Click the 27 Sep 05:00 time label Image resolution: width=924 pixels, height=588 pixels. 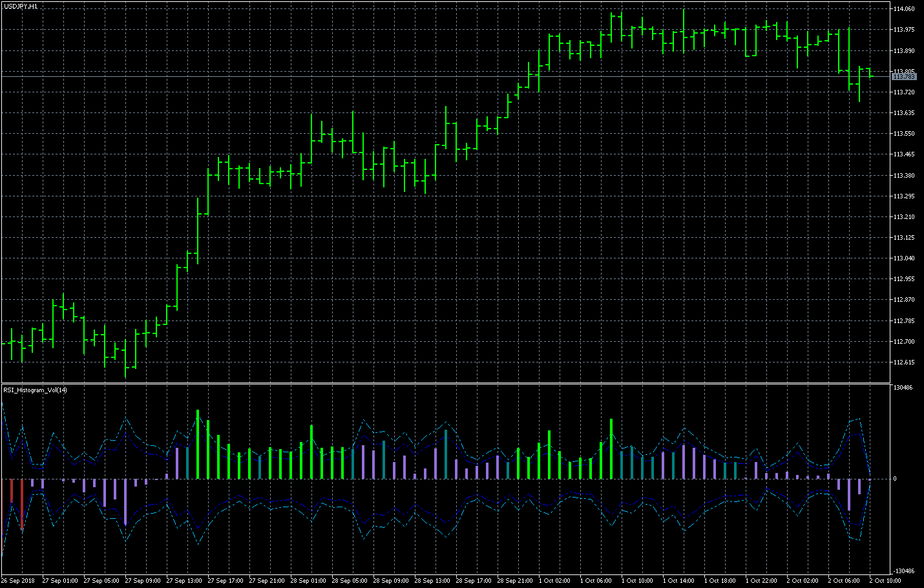tap(101, 581)
